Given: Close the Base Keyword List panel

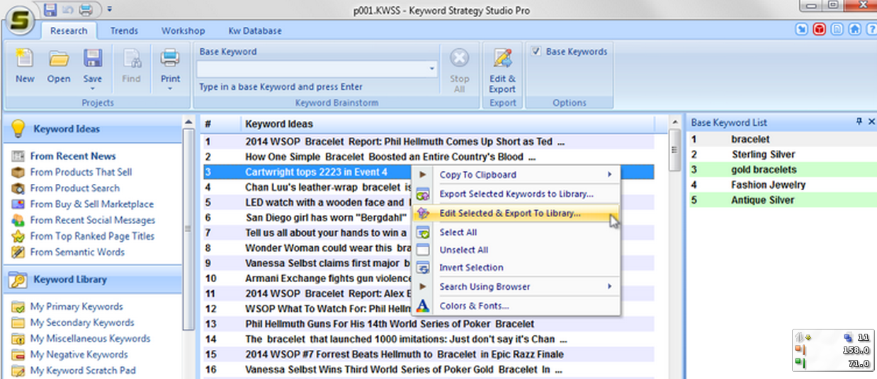Looking at the screenshot, I should 871,122.
